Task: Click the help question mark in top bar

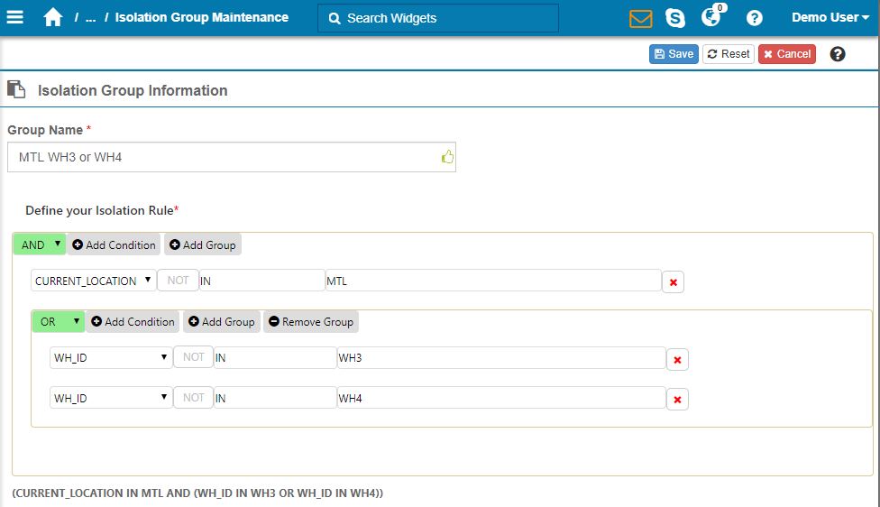Action: [755, 18]
